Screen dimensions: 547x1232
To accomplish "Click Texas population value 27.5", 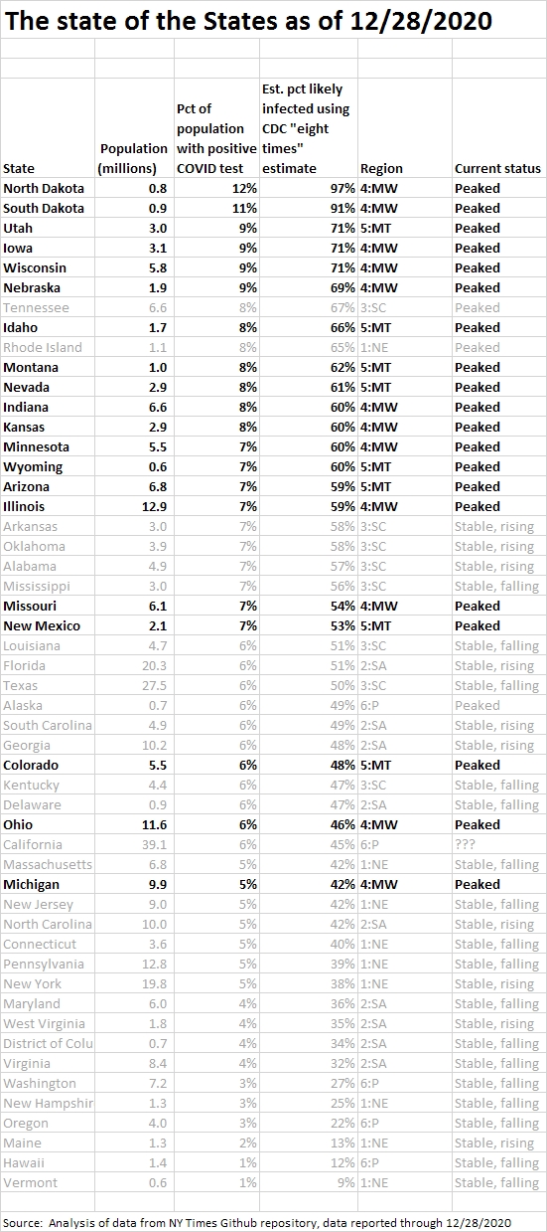I will [135, 685].
